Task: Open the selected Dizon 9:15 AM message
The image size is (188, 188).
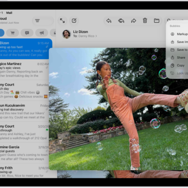Action: (26, 49)
